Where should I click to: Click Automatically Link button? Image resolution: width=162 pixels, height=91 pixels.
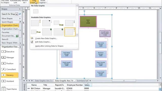[x=15, y=2]
